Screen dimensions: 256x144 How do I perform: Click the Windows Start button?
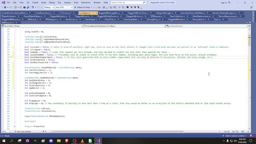click(4, 141)
